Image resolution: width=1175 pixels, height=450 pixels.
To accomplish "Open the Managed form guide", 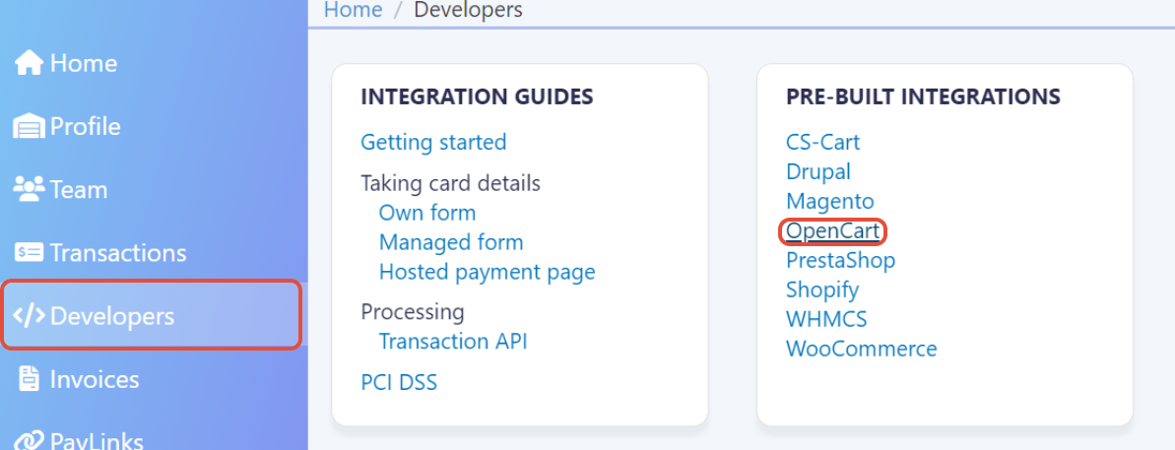I will (451, 242).
